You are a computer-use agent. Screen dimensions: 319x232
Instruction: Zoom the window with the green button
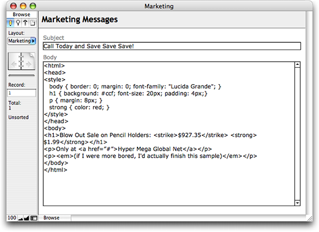pos(33,6)
